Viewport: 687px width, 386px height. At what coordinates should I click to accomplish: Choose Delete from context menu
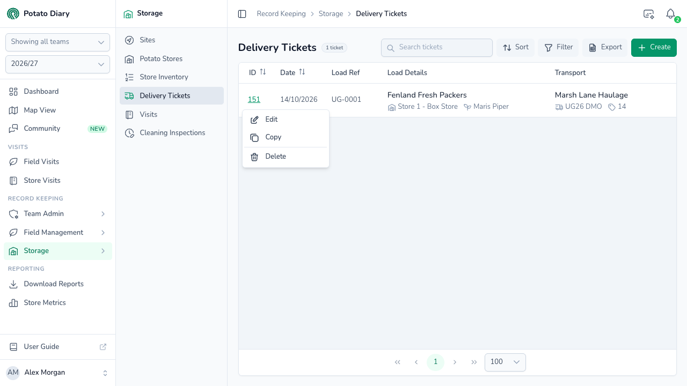click(x=286, y=157)
